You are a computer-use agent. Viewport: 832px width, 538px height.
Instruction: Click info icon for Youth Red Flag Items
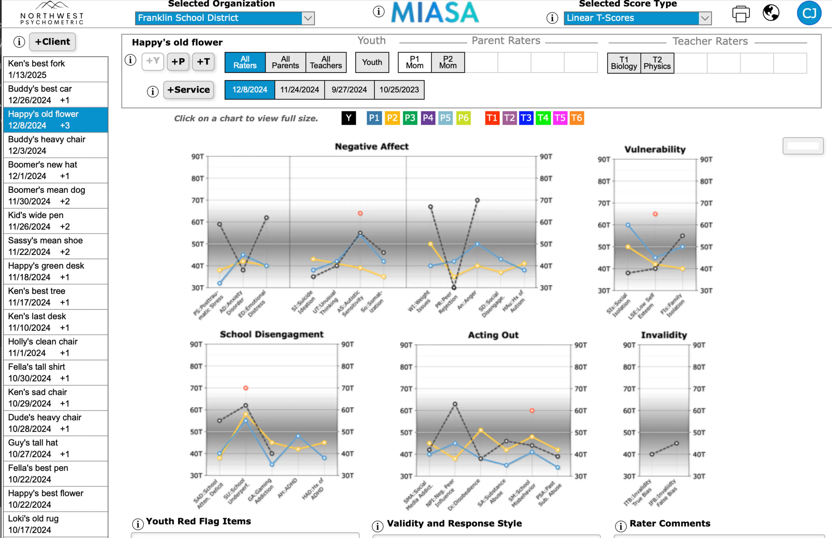(138, 524)
